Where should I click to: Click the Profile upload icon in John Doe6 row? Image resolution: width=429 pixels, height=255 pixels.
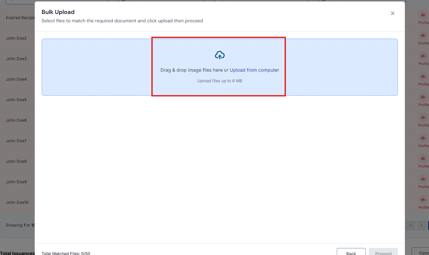coord(423,117)
